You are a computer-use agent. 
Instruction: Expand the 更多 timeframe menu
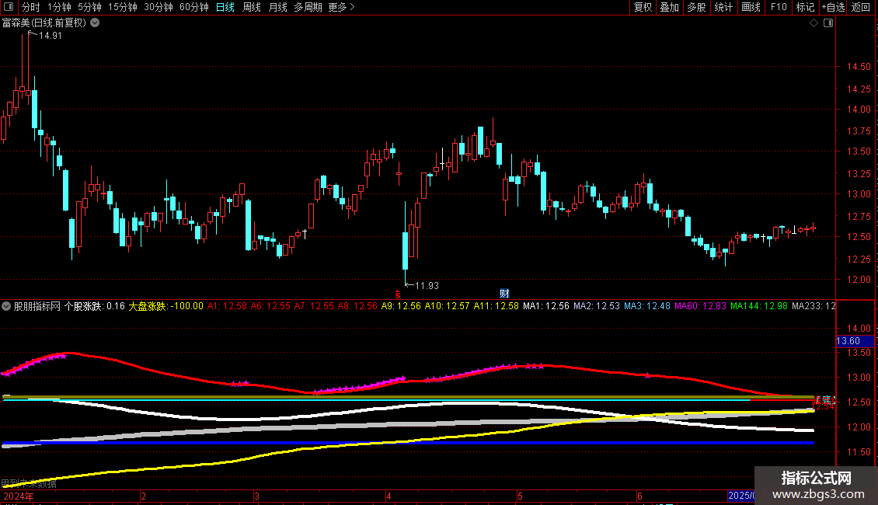[x=341, y=7]
